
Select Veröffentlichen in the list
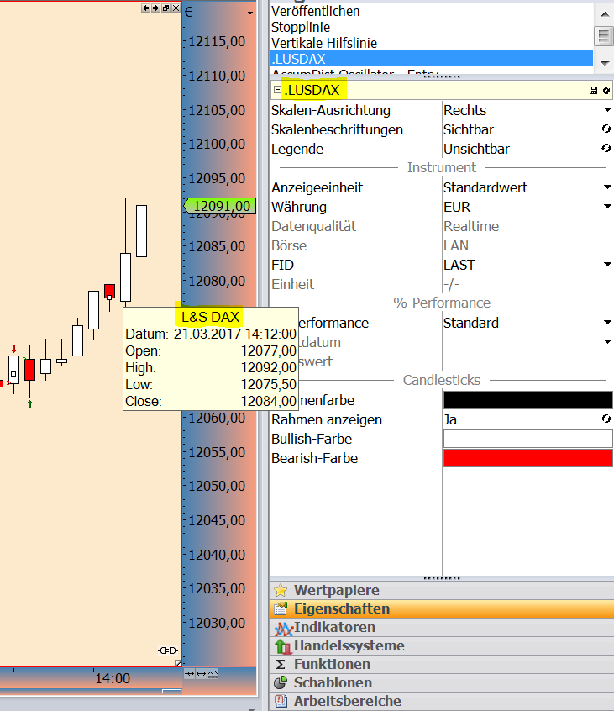315,11
